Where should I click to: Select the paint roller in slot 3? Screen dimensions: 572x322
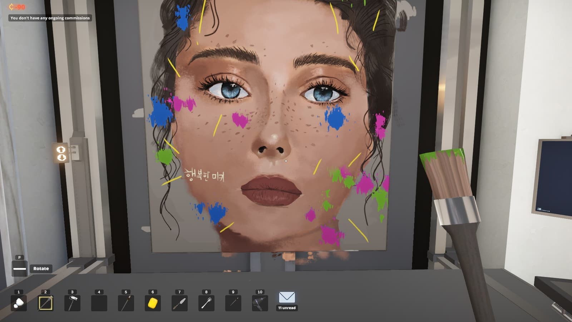tap(72, 303)
